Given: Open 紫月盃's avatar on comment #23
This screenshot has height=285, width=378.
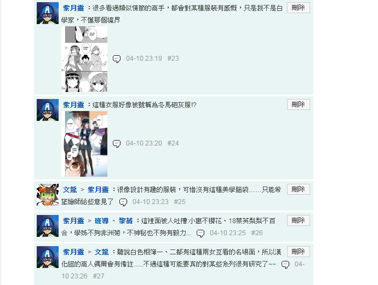Looking at the screenshot, I should tap(48, 13).
